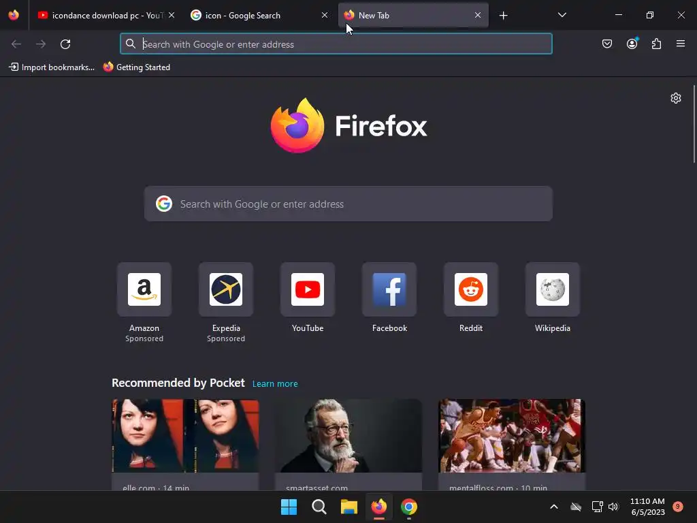The image size is (697, 523).
Task: Open new tab personalize gear icon
Action: coord(676,98)
